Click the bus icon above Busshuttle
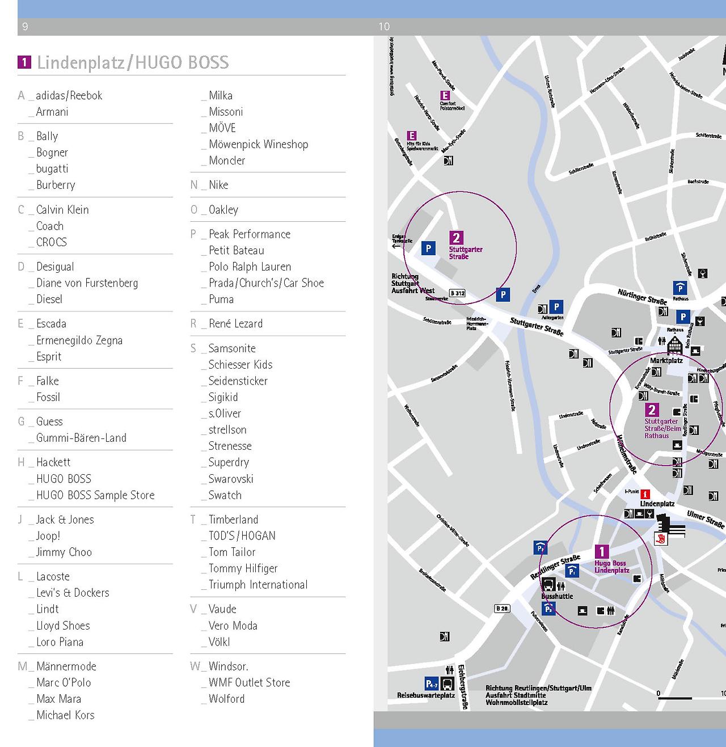726x747 pixels. [x=548, y=585]
